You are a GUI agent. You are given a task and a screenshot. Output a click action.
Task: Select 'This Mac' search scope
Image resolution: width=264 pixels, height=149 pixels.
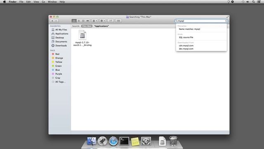[87, 26]
